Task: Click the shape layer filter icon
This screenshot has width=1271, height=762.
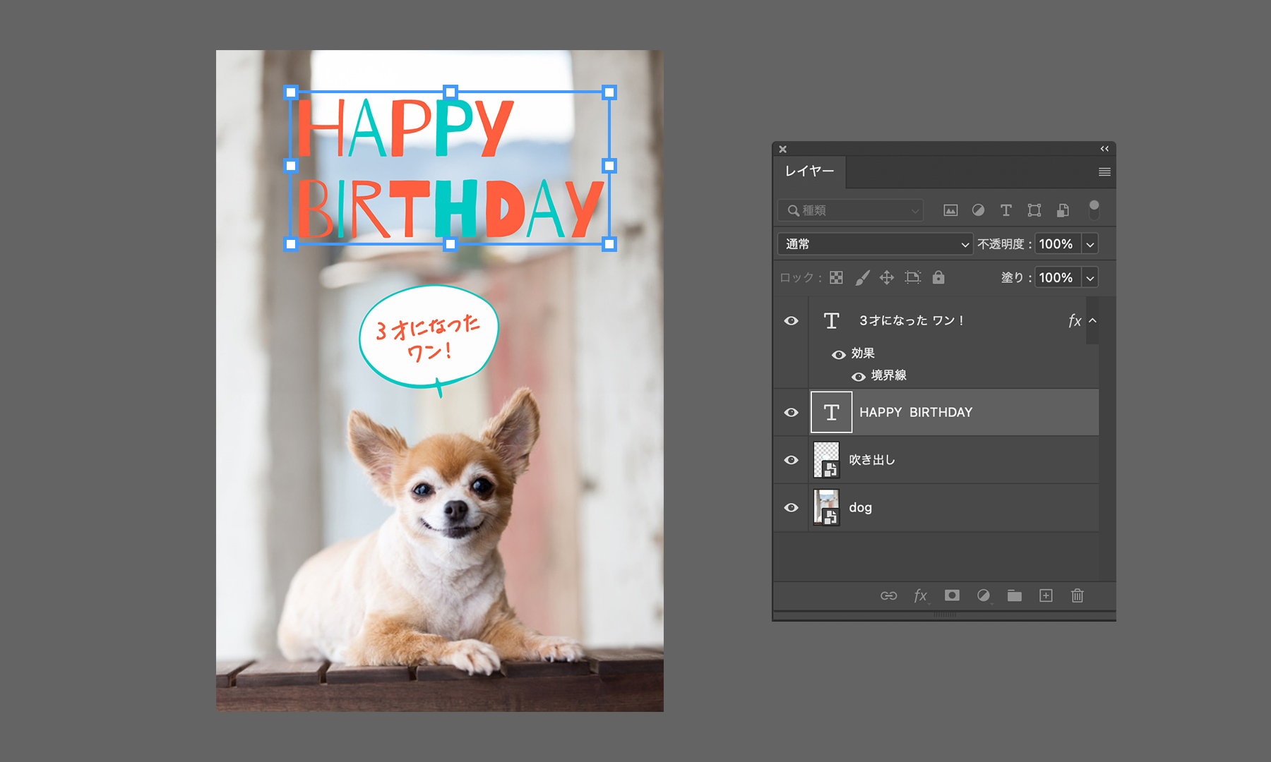Action: (1034, 210)
